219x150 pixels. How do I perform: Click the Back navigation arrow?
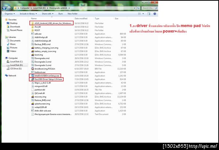[x=4, y=8]
